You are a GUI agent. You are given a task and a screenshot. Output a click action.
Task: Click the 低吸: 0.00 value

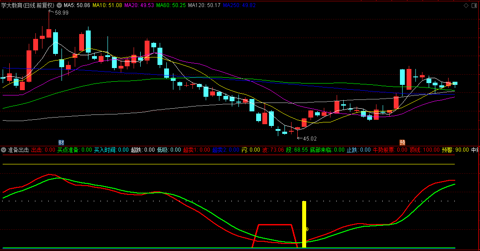pos(169,150)
